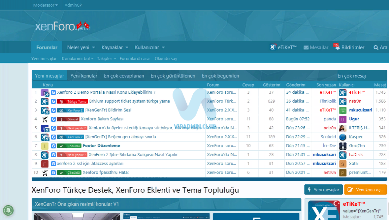Click the Forumlarda ara link
The height and width of the screenshot is (220, 389).
pyautogui.click(x=135, y=58)
